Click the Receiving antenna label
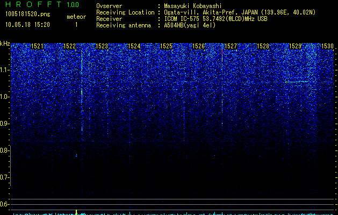 tap(124, 25)
